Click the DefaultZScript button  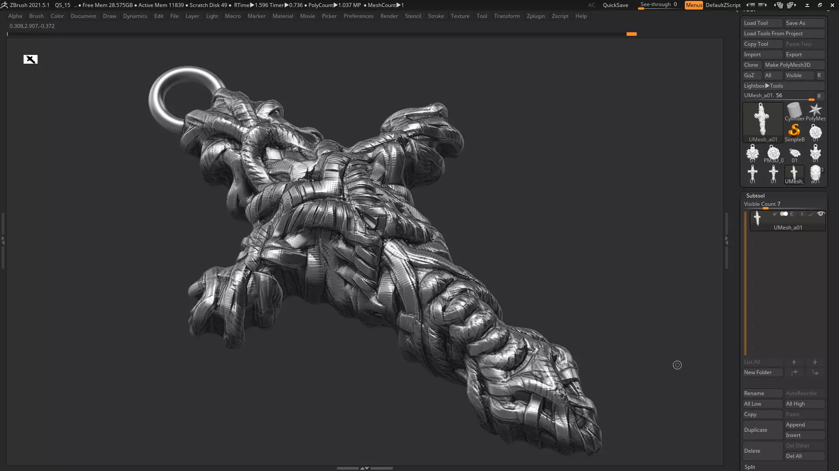(723, 5)
